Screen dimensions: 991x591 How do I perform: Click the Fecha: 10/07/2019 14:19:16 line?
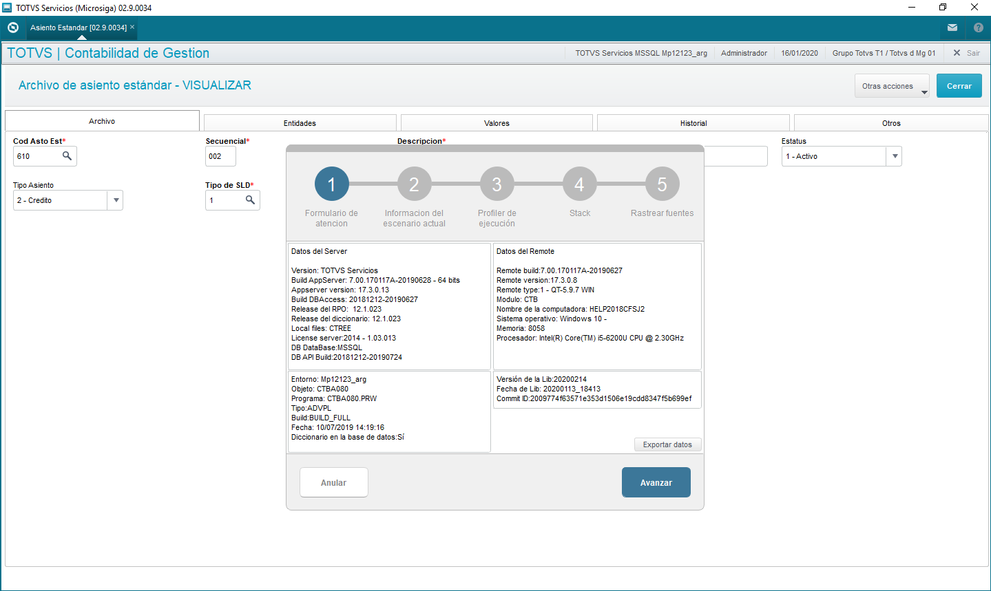click(x=337, y=427)
